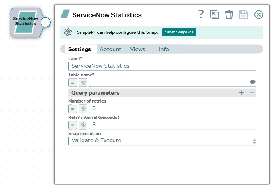The width and height of the screenshot is (271, 185).
Task: Open the Snap execution dropdown
Action: coord(162,141)
